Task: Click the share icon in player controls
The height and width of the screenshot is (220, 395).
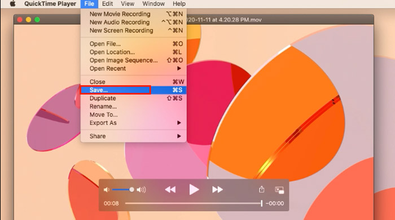Action: [261, 190]
